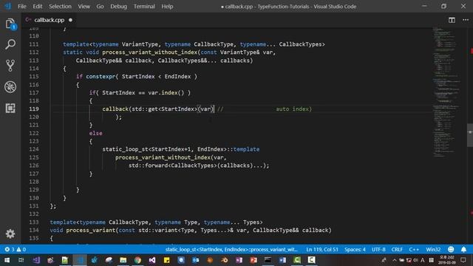Open the Go menu
This screenshot has height=266, width=473.
pyautogui.click(x=100, y=7)
